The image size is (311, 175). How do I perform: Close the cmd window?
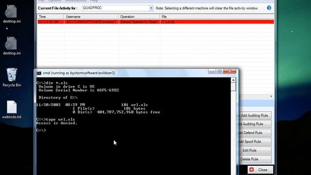[x=230, y=71]
